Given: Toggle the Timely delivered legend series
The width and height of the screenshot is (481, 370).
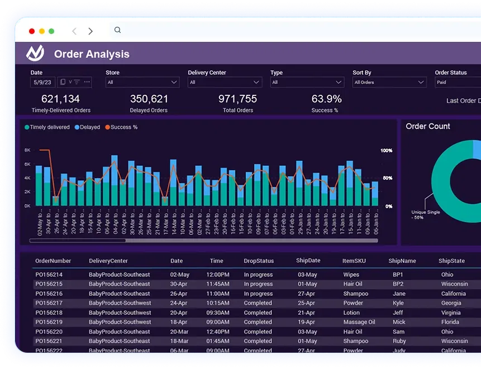Looking at the screenshot, I should pos(47,127).
